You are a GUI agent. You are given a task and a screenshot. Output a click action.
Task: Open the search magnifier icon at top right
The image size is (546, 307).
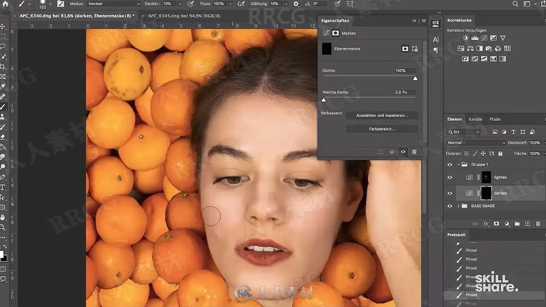(x=515, y=4)
